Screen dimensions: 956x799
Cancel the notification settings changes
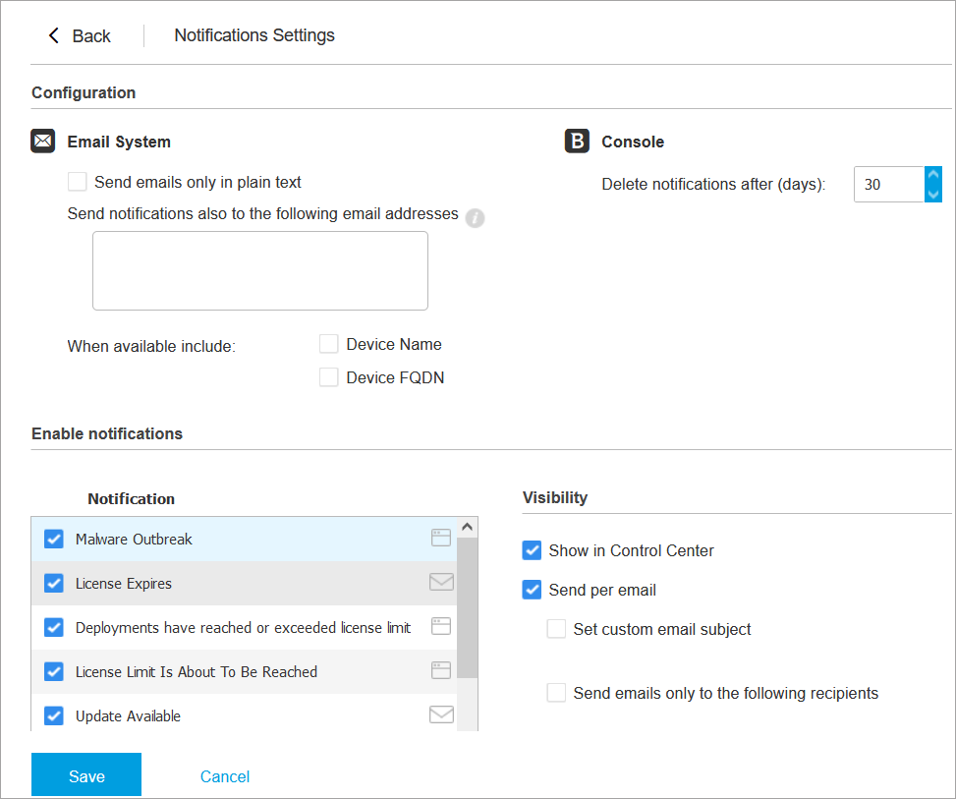coord(225,776)
